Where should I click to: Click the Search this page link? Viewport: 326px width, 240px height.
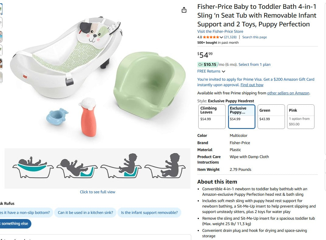click(x=255, y=37)
